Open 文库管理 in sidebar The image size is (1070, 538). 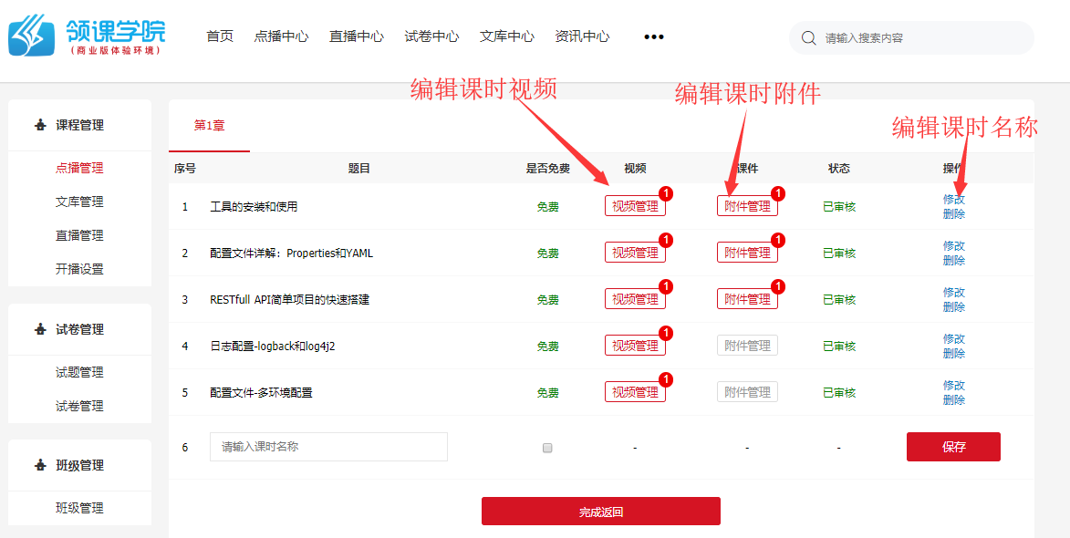pos(79,202)
